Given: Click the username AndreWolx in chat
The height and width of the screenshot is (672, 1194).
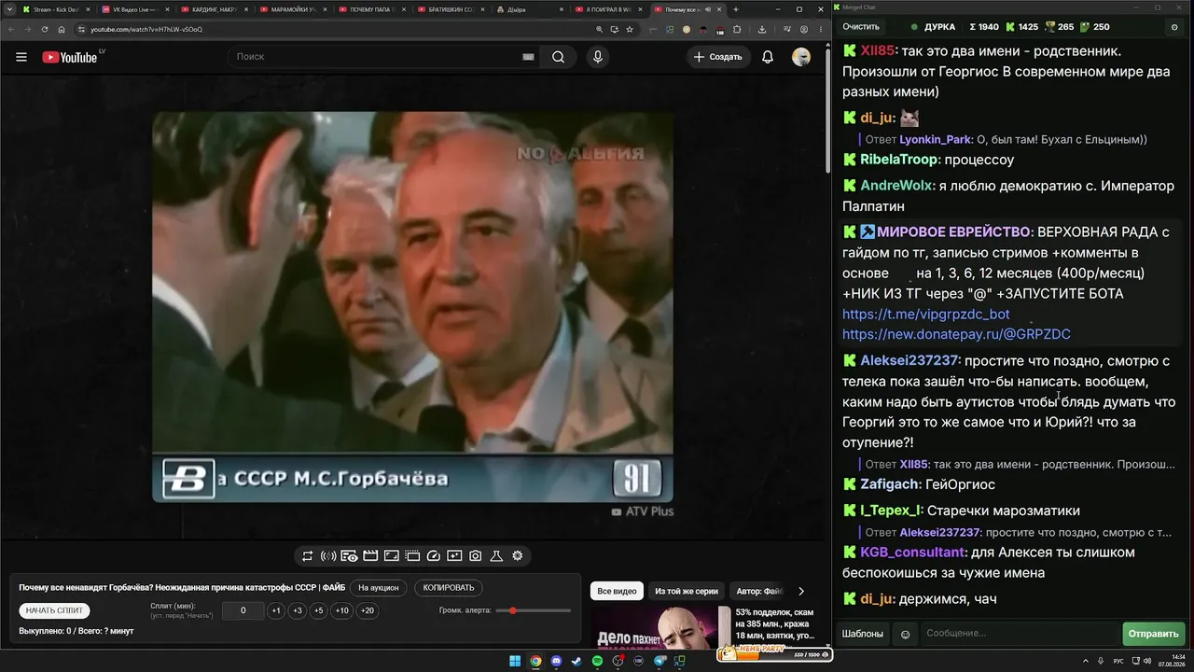Looking at the screenshot, I should point(895,186).
